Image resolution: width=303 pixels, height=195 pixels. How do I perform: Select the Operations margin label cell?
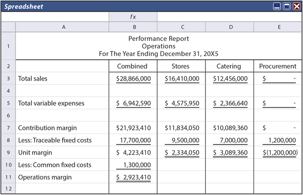pyautogui.click(x=62, y=177)
